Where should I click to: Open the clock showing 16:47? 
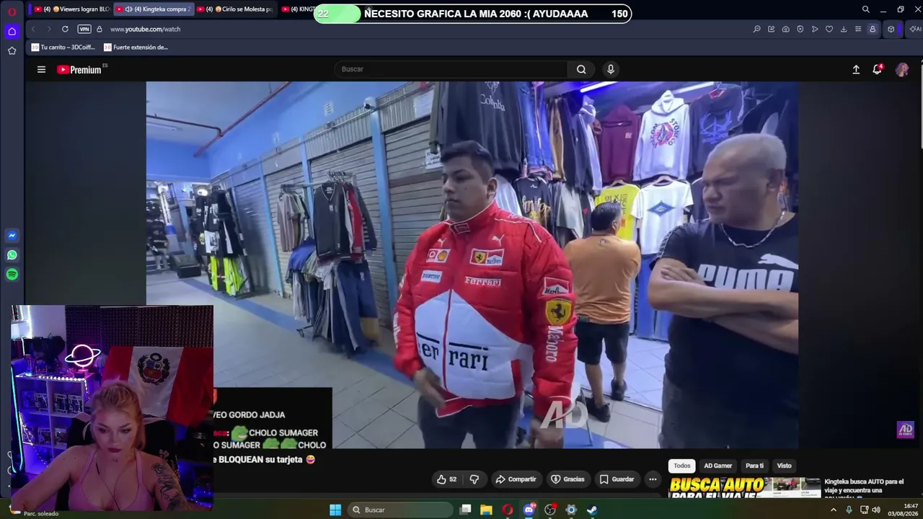pos(903,510)
